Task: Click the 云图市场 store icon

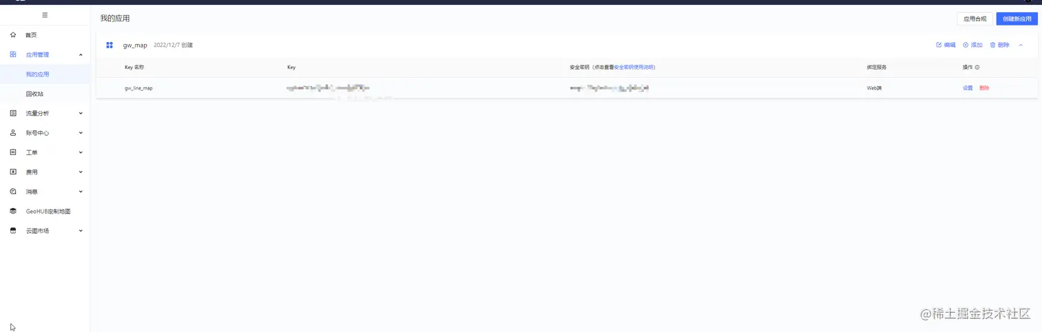Action: point(13,231)
